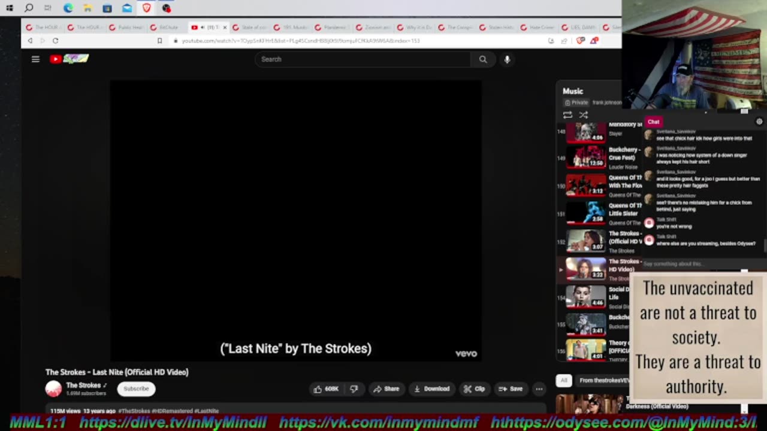Switch to the State of co browser tab
The height and width of the screenshot is (431, 767).
249,28
